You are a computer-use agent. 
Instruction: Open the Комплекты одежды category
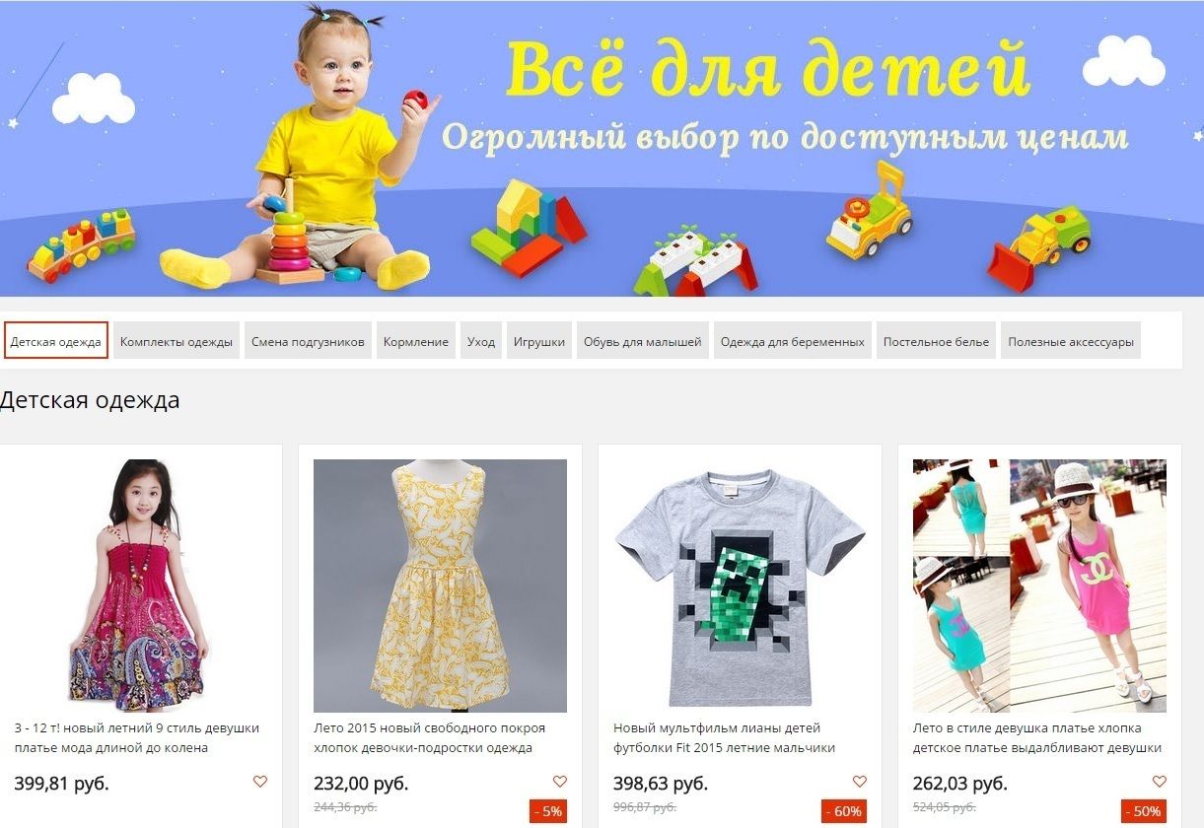tap(177, 341)
